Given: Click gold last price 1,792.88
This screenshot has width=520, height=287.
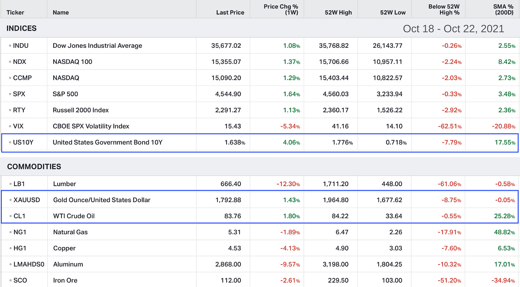Looking at the screenshot, I should 228,200.
